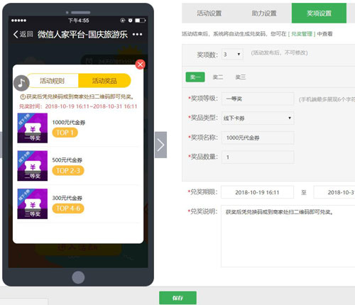
Task: Click the 500元代金券 prize title
Action: (67, 160)
